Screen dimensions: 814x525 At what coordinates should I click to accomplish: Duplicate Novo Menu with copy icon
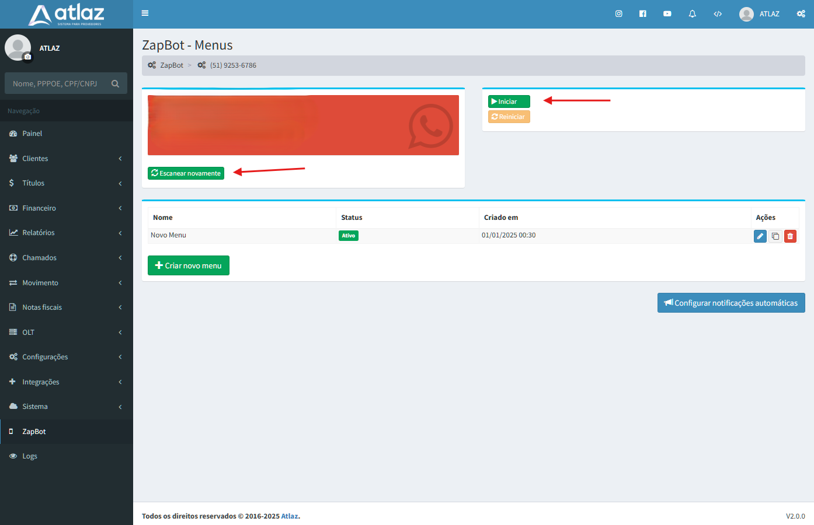point(775,236)
